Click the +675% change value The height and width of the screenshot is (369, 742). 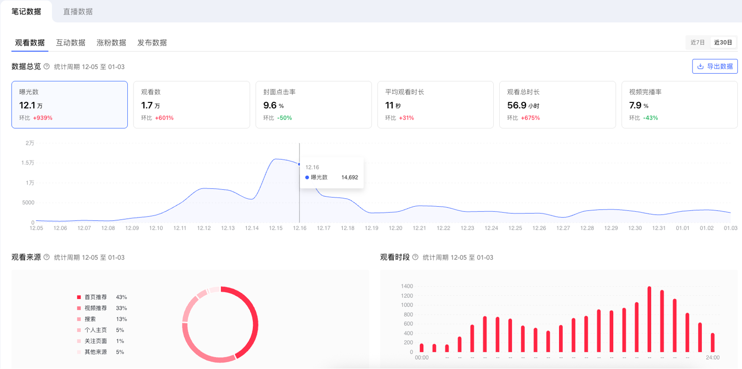[x=530, y=118]
